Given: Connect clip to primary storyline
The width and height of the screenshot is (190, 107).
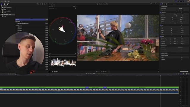Looking at the screenshot, I should 9,74.
